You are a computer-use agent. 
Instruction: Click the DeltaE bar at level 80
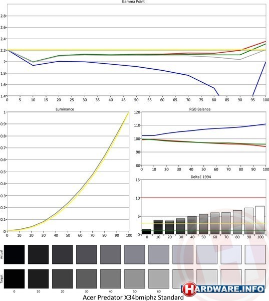[x=237, y=222]
